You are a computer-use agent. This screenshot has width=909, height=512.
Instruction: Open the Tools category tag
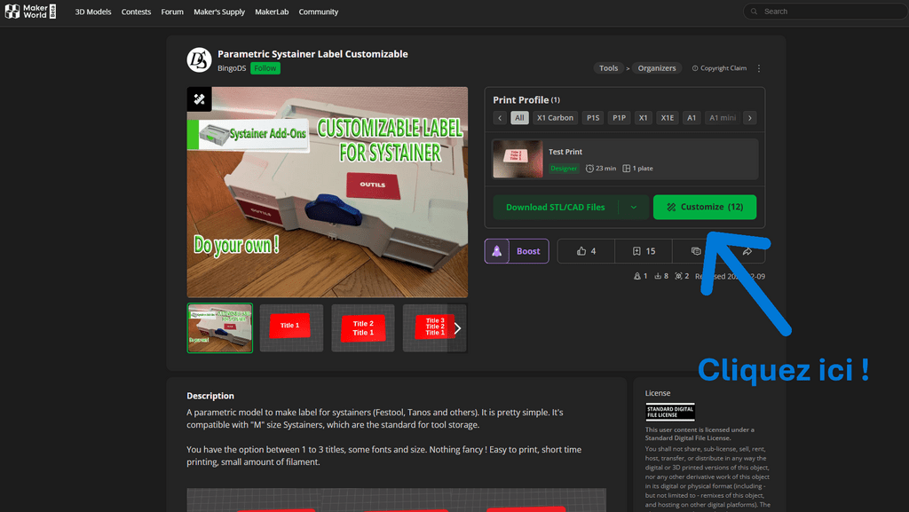(x=608, y=68)
